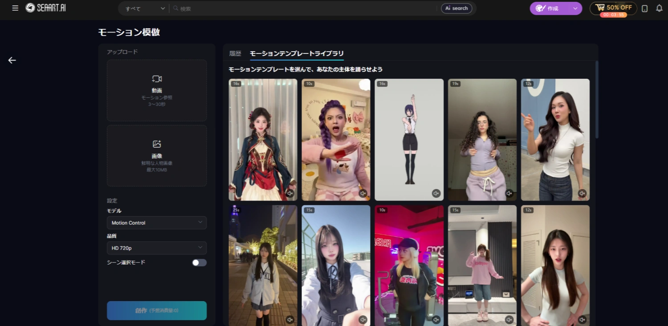This screenshot has height=326, width=668.
Task: Unmute the purple-braided hair template video
Action: pos(363,193)
